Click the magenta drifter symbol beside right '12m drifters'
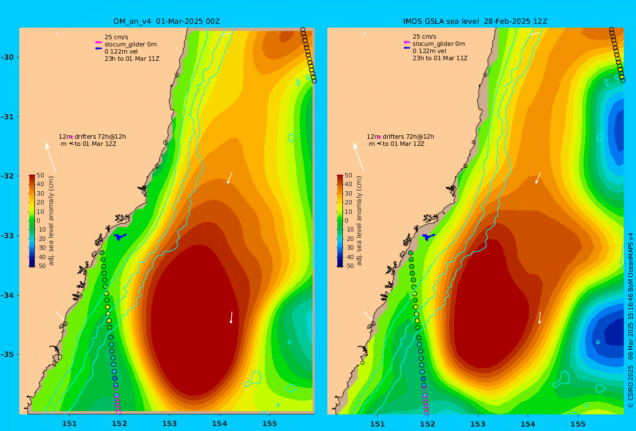The image size is (636, 431). pos(379,138)
